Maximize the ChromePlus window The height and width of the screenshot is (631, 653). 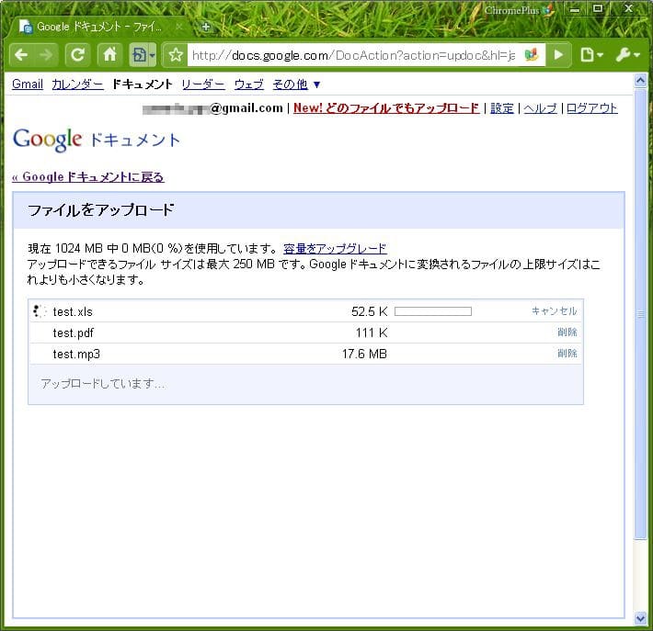[598, 9]
